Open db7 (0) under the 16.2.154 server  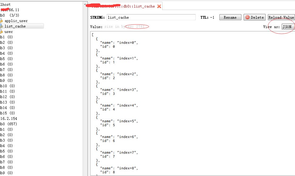pos(6,162)
